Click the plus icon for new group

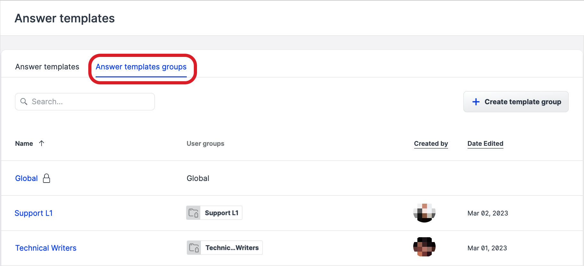(x=476, y=102)
